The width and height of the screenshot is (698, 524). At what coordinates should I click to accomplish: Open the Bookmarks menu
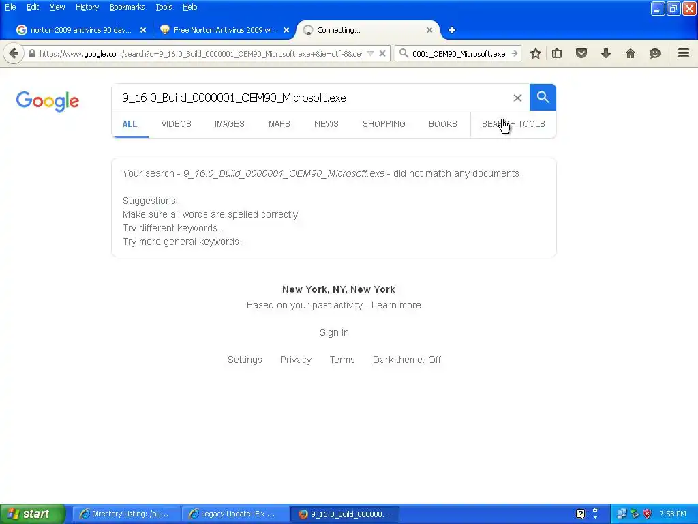(x=127, y=7)
